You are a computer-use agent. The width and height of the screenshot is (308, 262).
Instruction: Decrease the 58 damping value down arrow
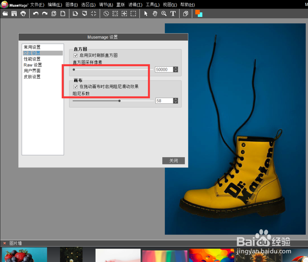pos(176,102)
